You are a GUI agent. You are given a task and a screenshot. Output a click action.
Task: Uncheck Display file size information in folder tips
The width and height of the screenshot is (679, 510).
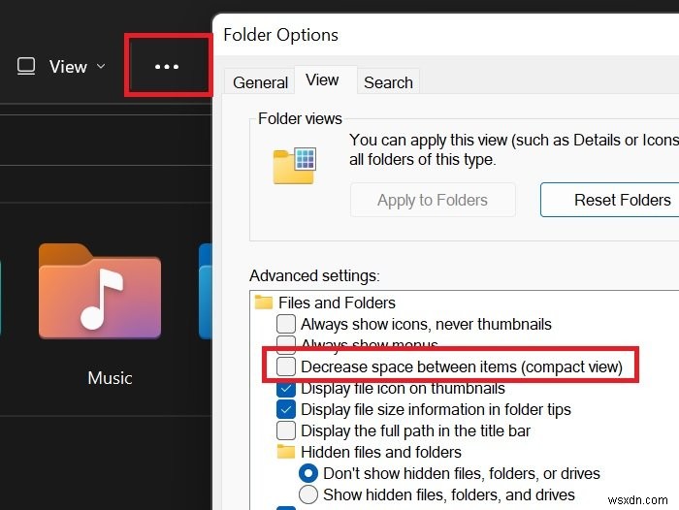click(286, 409)
